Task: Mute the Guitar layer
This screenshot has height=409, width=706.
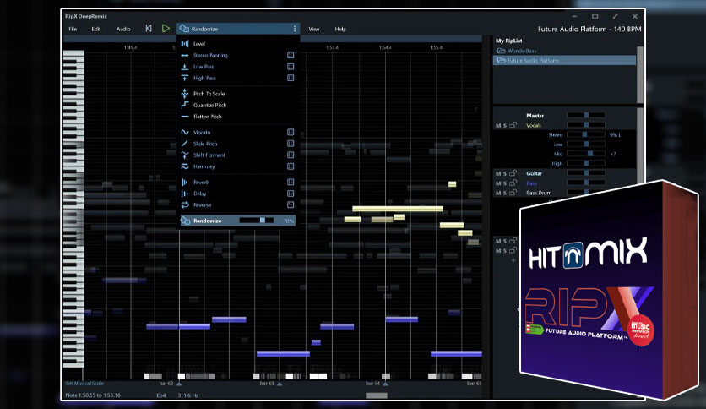Action: point(498,173)
